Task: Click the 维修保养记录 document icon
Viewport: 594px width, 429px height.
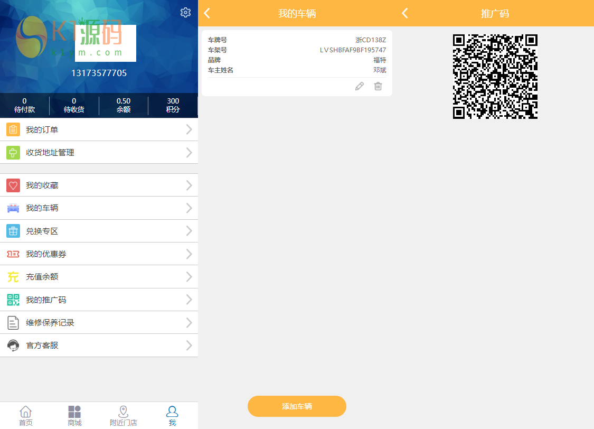Action: point(13,322)
